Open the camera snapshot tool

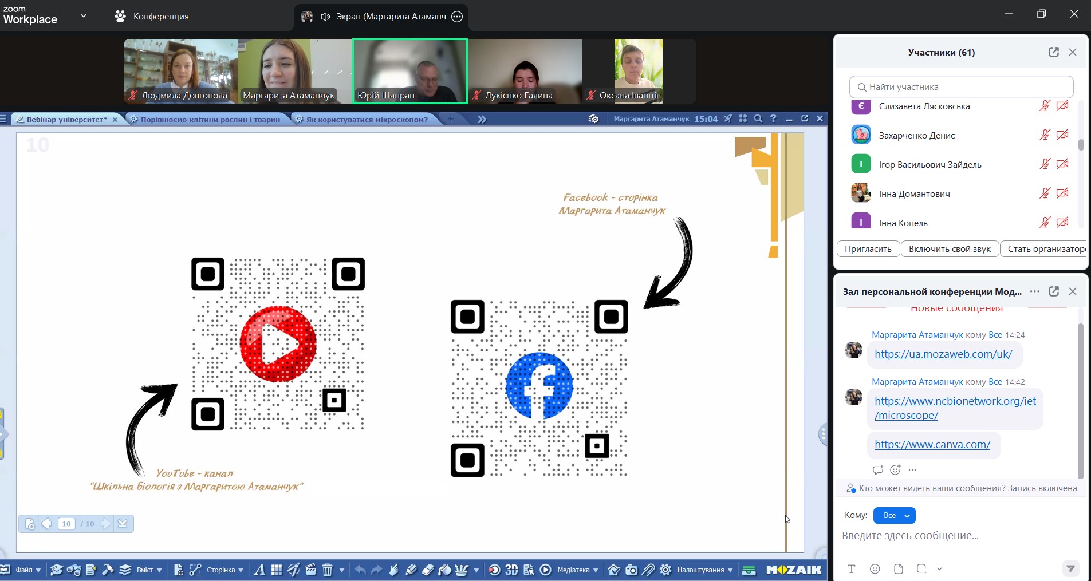point(631,570)
